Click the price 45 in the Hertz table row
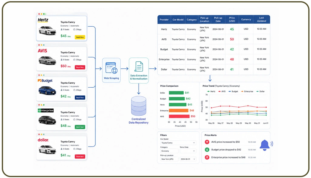Screen dimensions: 311x178 click(232, 29)
